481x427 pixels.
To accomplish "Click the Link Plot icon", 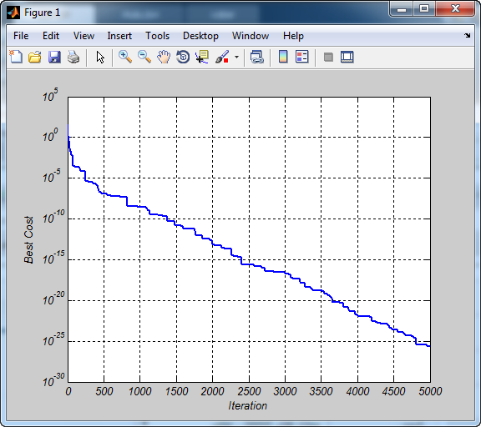I will pos(256,57).
